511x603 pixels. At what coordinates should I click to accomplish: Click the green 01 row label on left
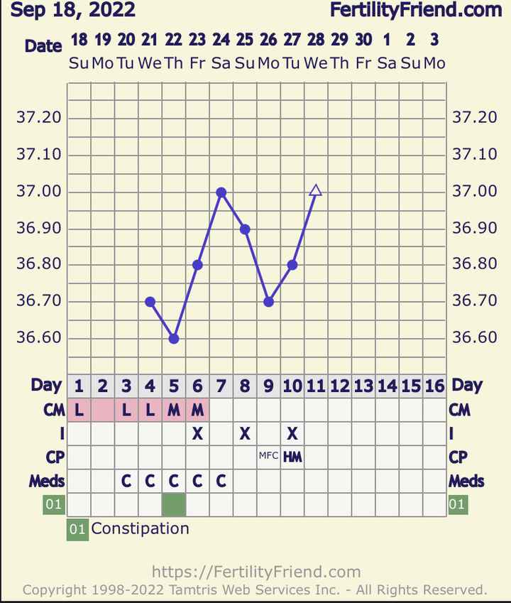coord(54,504)
